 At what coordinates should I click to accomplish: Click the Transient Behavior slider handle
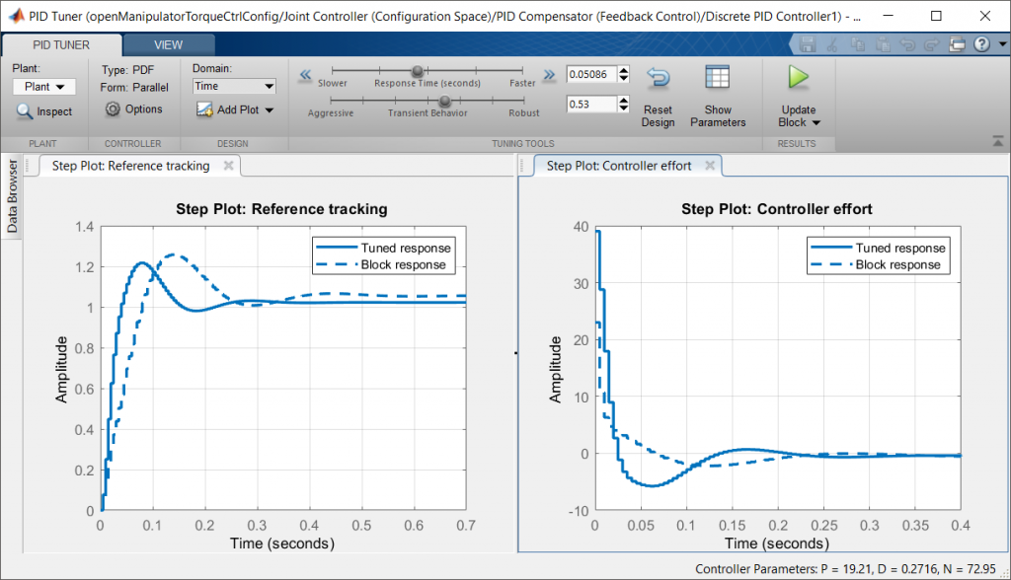[x=445, y=101]
